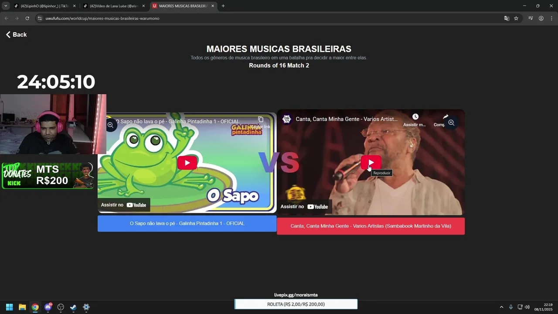
Task: Reload the current page
Action: (x=27, y=18)
